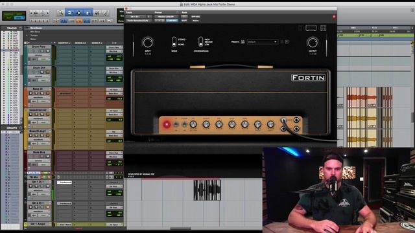Click the COMPARE button in plugin header

pyautogui.click(x=172, y=21)
